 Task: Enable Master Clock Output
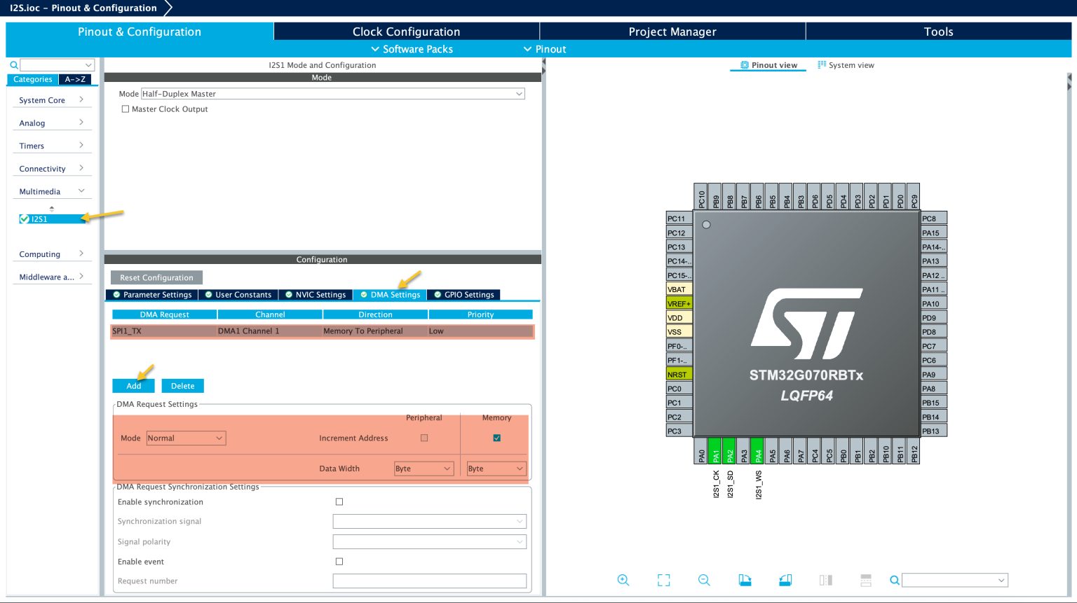(x=126, y=109)
